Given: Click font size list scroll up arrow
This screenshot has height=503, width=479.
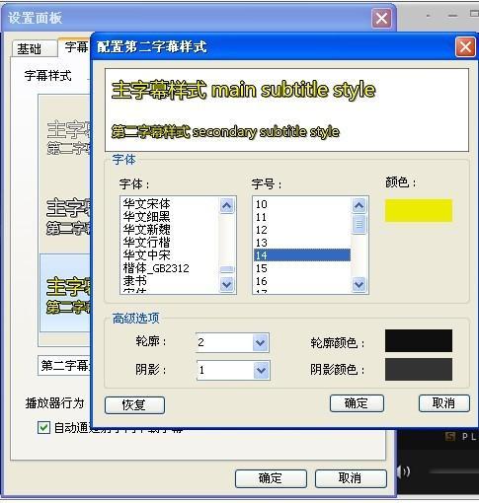Looking at the screenshot, I should pyautogui.click(x=359, y=205).
